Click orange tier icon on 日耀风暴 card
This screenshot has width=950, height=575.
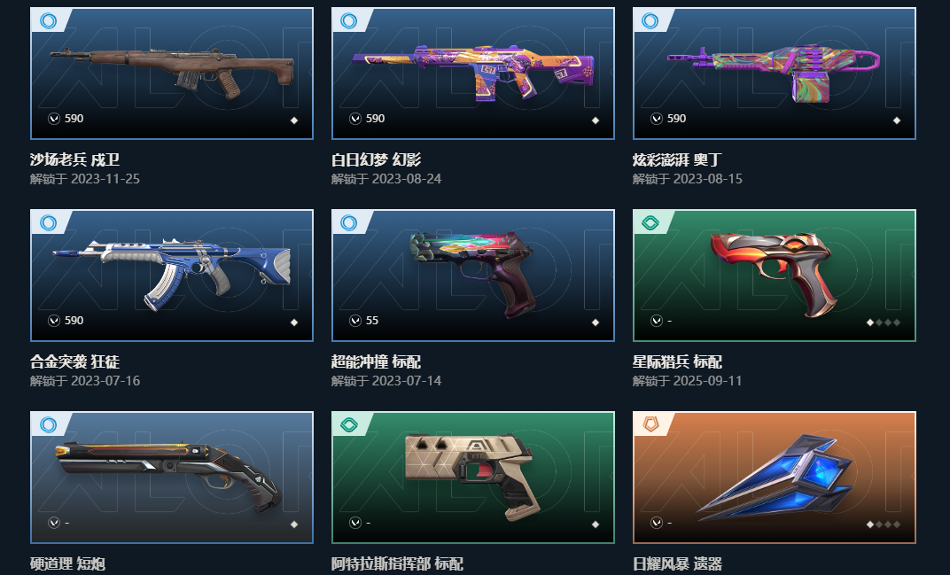click(650, 424)
